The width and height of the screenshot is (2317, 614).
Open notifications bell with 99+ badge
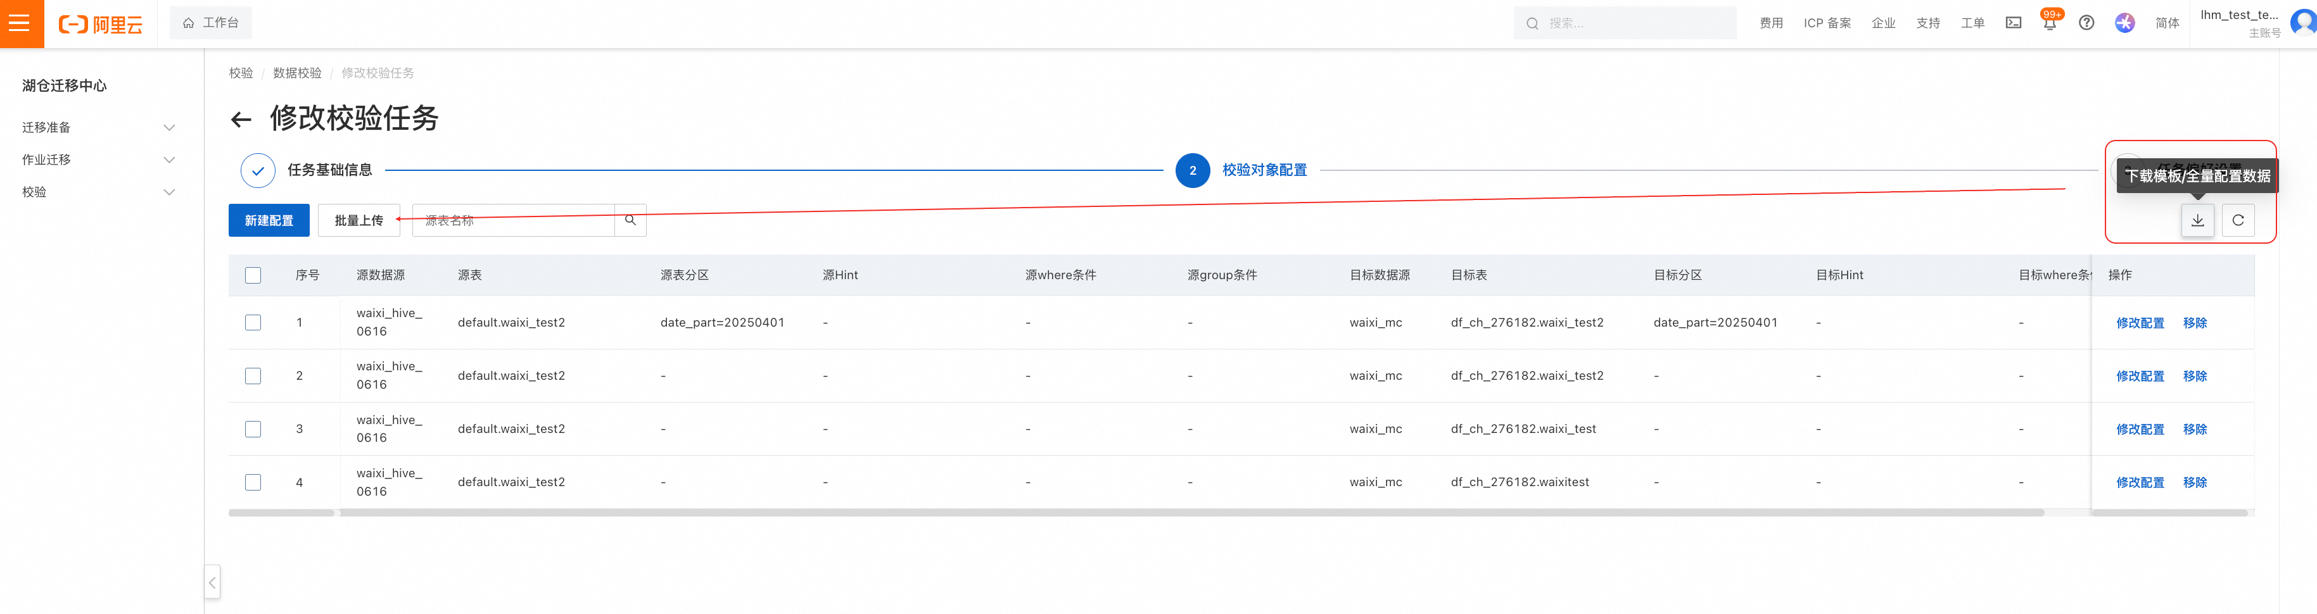pos(2049,23)
